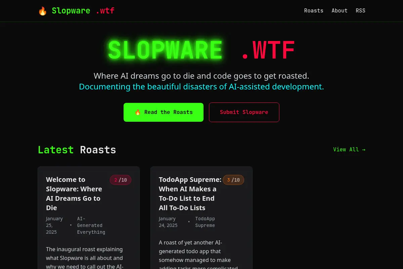Viewport: 403px width, 269px height.
Task: Click the TodoApp Supreme project label under date
Action: (205, 222)
